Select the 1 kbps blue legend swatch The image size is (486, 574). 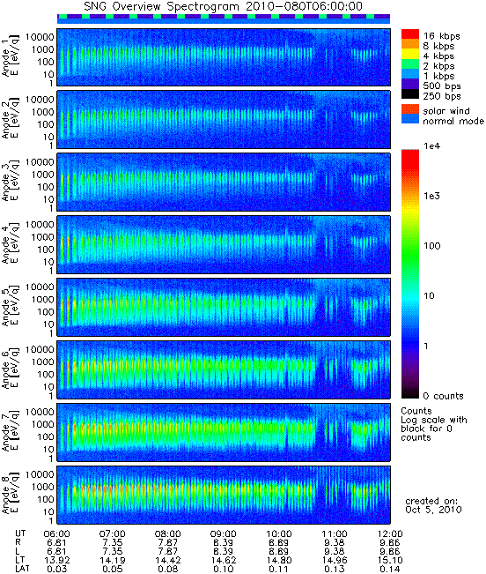[x=410, y=74]
